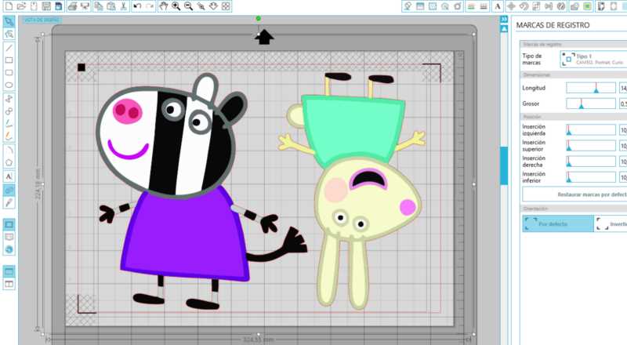Image resolution: width=627 pixels, height=345 pixels.
Task: Paste from clipboard with the Paste icon
Action: pyautogui.click(x=111, y=6)
